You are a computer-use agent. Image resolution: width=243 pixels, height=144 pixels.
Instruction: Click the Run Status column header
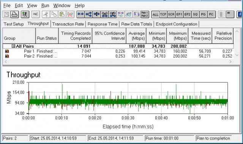pos(47,36)
